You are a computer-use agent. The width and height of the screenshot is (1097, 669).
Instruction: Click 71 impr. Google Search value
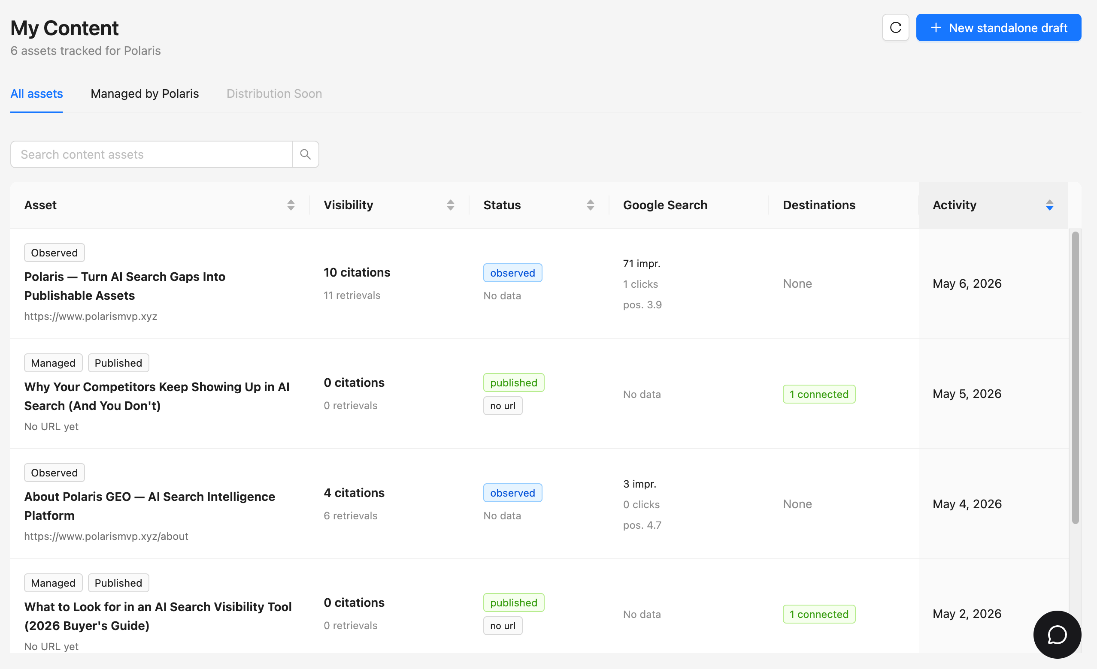(642, 264)
